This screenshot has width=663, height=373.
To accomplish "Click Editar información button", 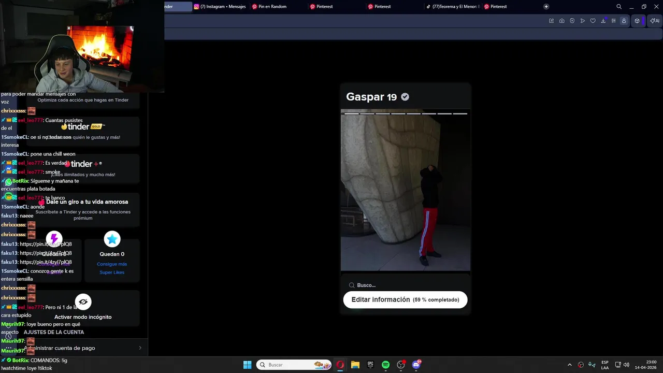I will [x=405, y=299].
